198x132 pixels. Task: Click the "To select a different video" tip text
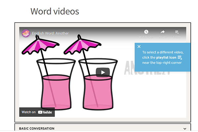click(163, 52)
